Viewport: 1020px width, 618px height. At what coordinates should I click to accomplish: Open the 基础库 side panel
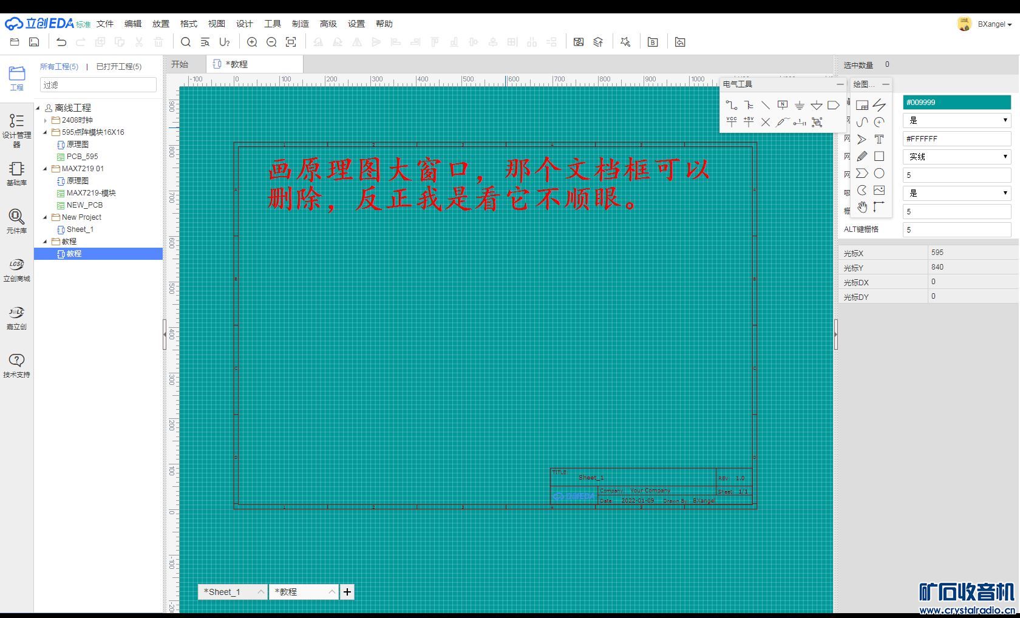16,173
